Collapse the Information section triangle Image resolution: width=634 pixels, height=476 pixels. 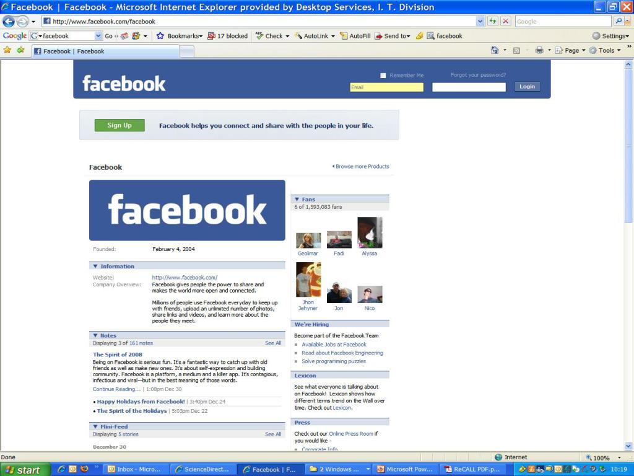[x=95, y=267]
